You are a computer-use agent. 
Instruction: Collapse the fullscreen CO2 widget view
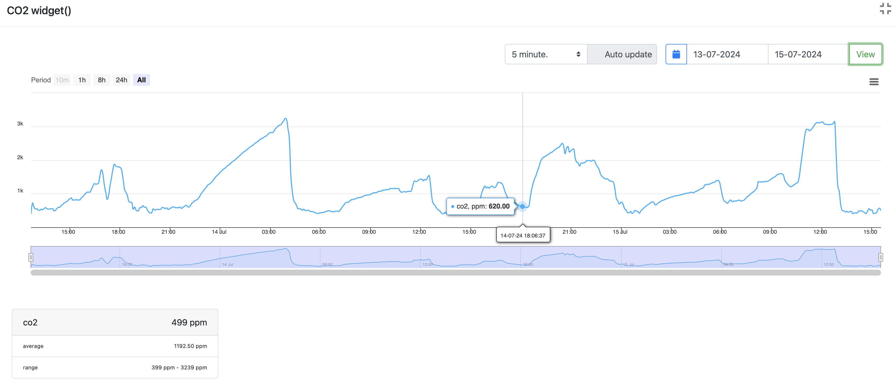point(885,9)
